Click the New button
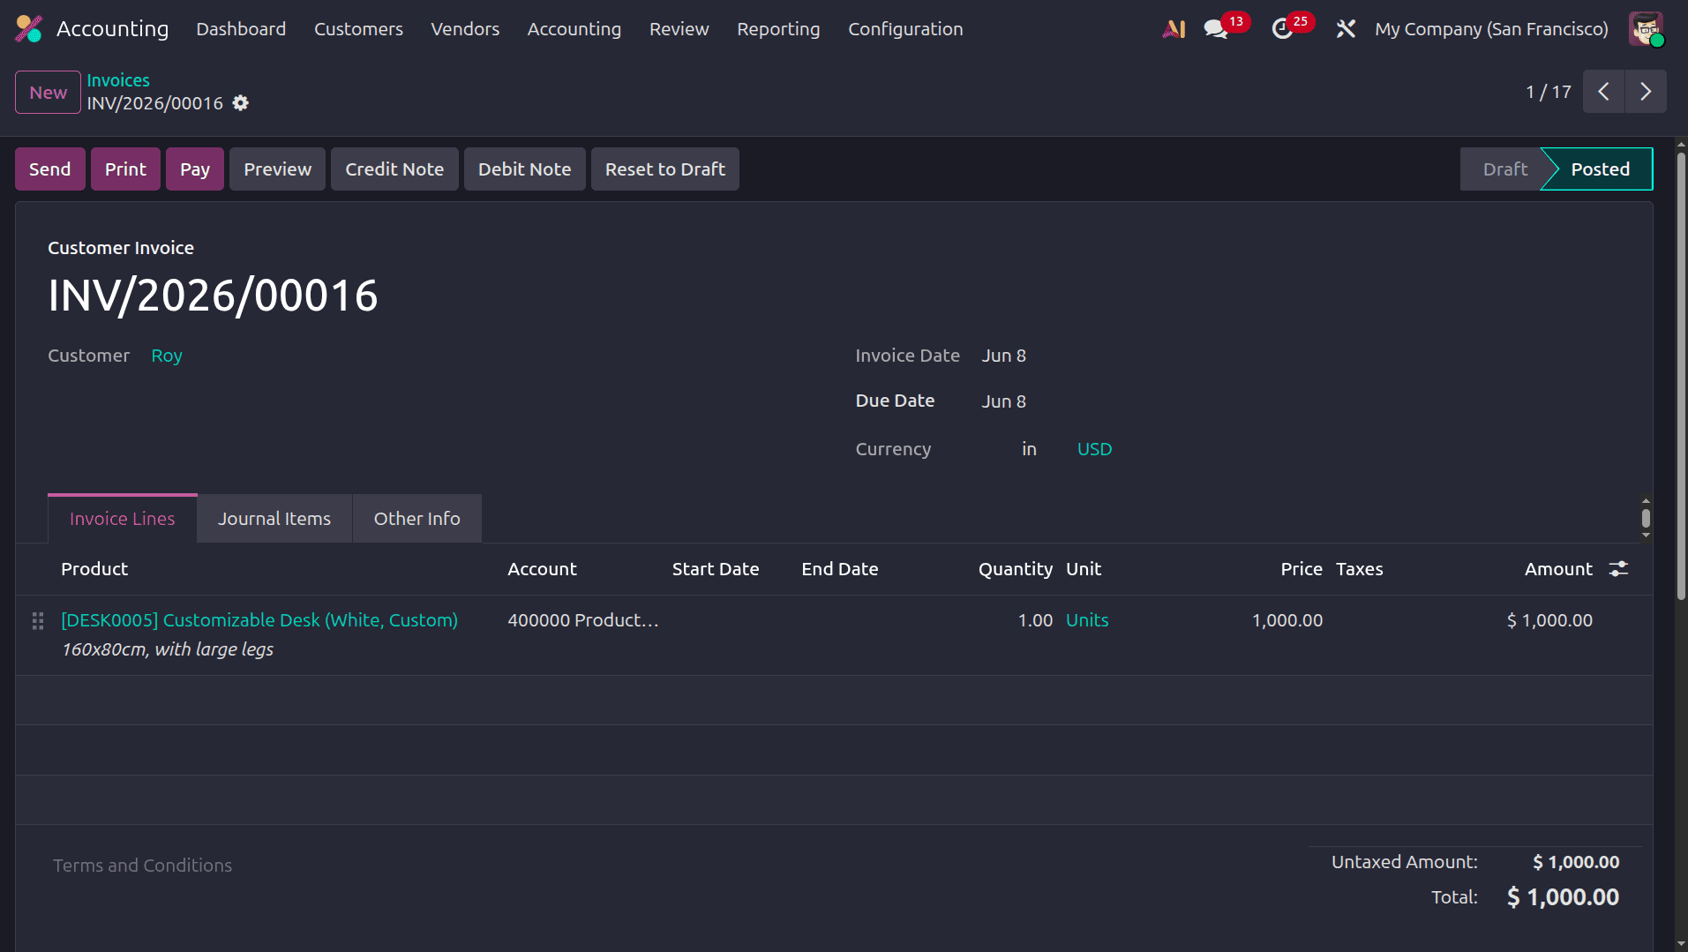 pyautogui.click(x=48, y=92)
